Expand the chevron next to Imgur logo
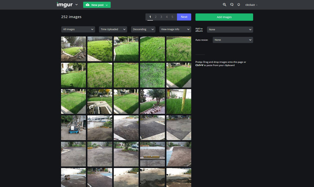The width and height of the screenshot is (314, 187). (x=77, y=5)
